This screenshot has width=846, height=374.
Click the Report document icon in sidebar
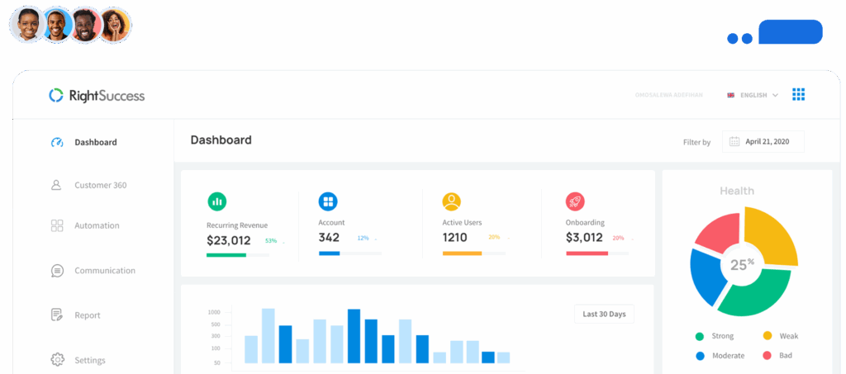tap(57, 315)
